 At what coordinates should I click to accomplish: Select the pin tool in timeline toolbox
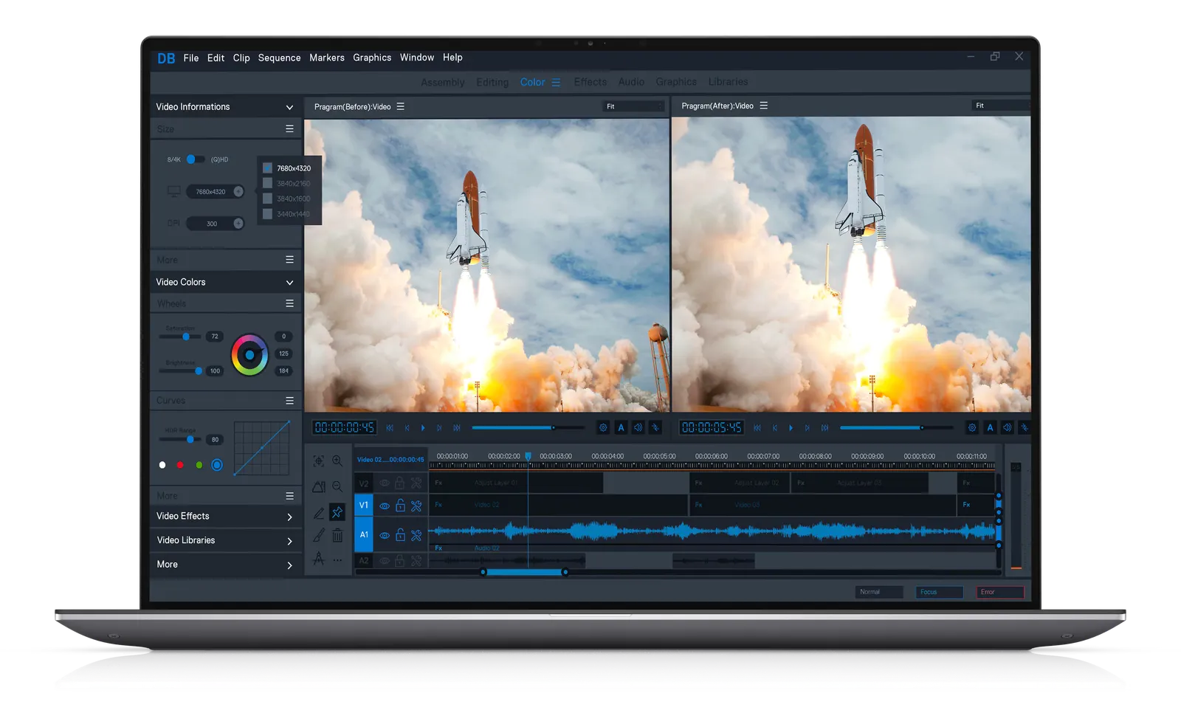[x=337, y=511]
